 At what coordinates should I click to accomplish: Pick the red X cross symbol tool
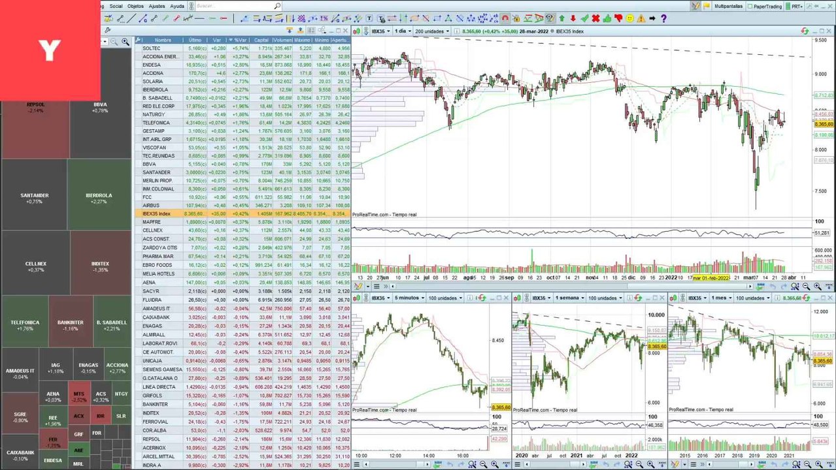(595, 18)
